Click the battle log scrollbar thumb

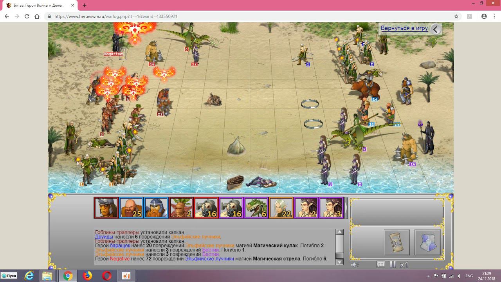340,255
